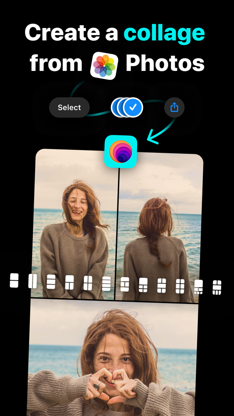This screenshot has height=416, width=234.
Task: Choose the one-top two-bottom layout
Action: tap(69, 282)
